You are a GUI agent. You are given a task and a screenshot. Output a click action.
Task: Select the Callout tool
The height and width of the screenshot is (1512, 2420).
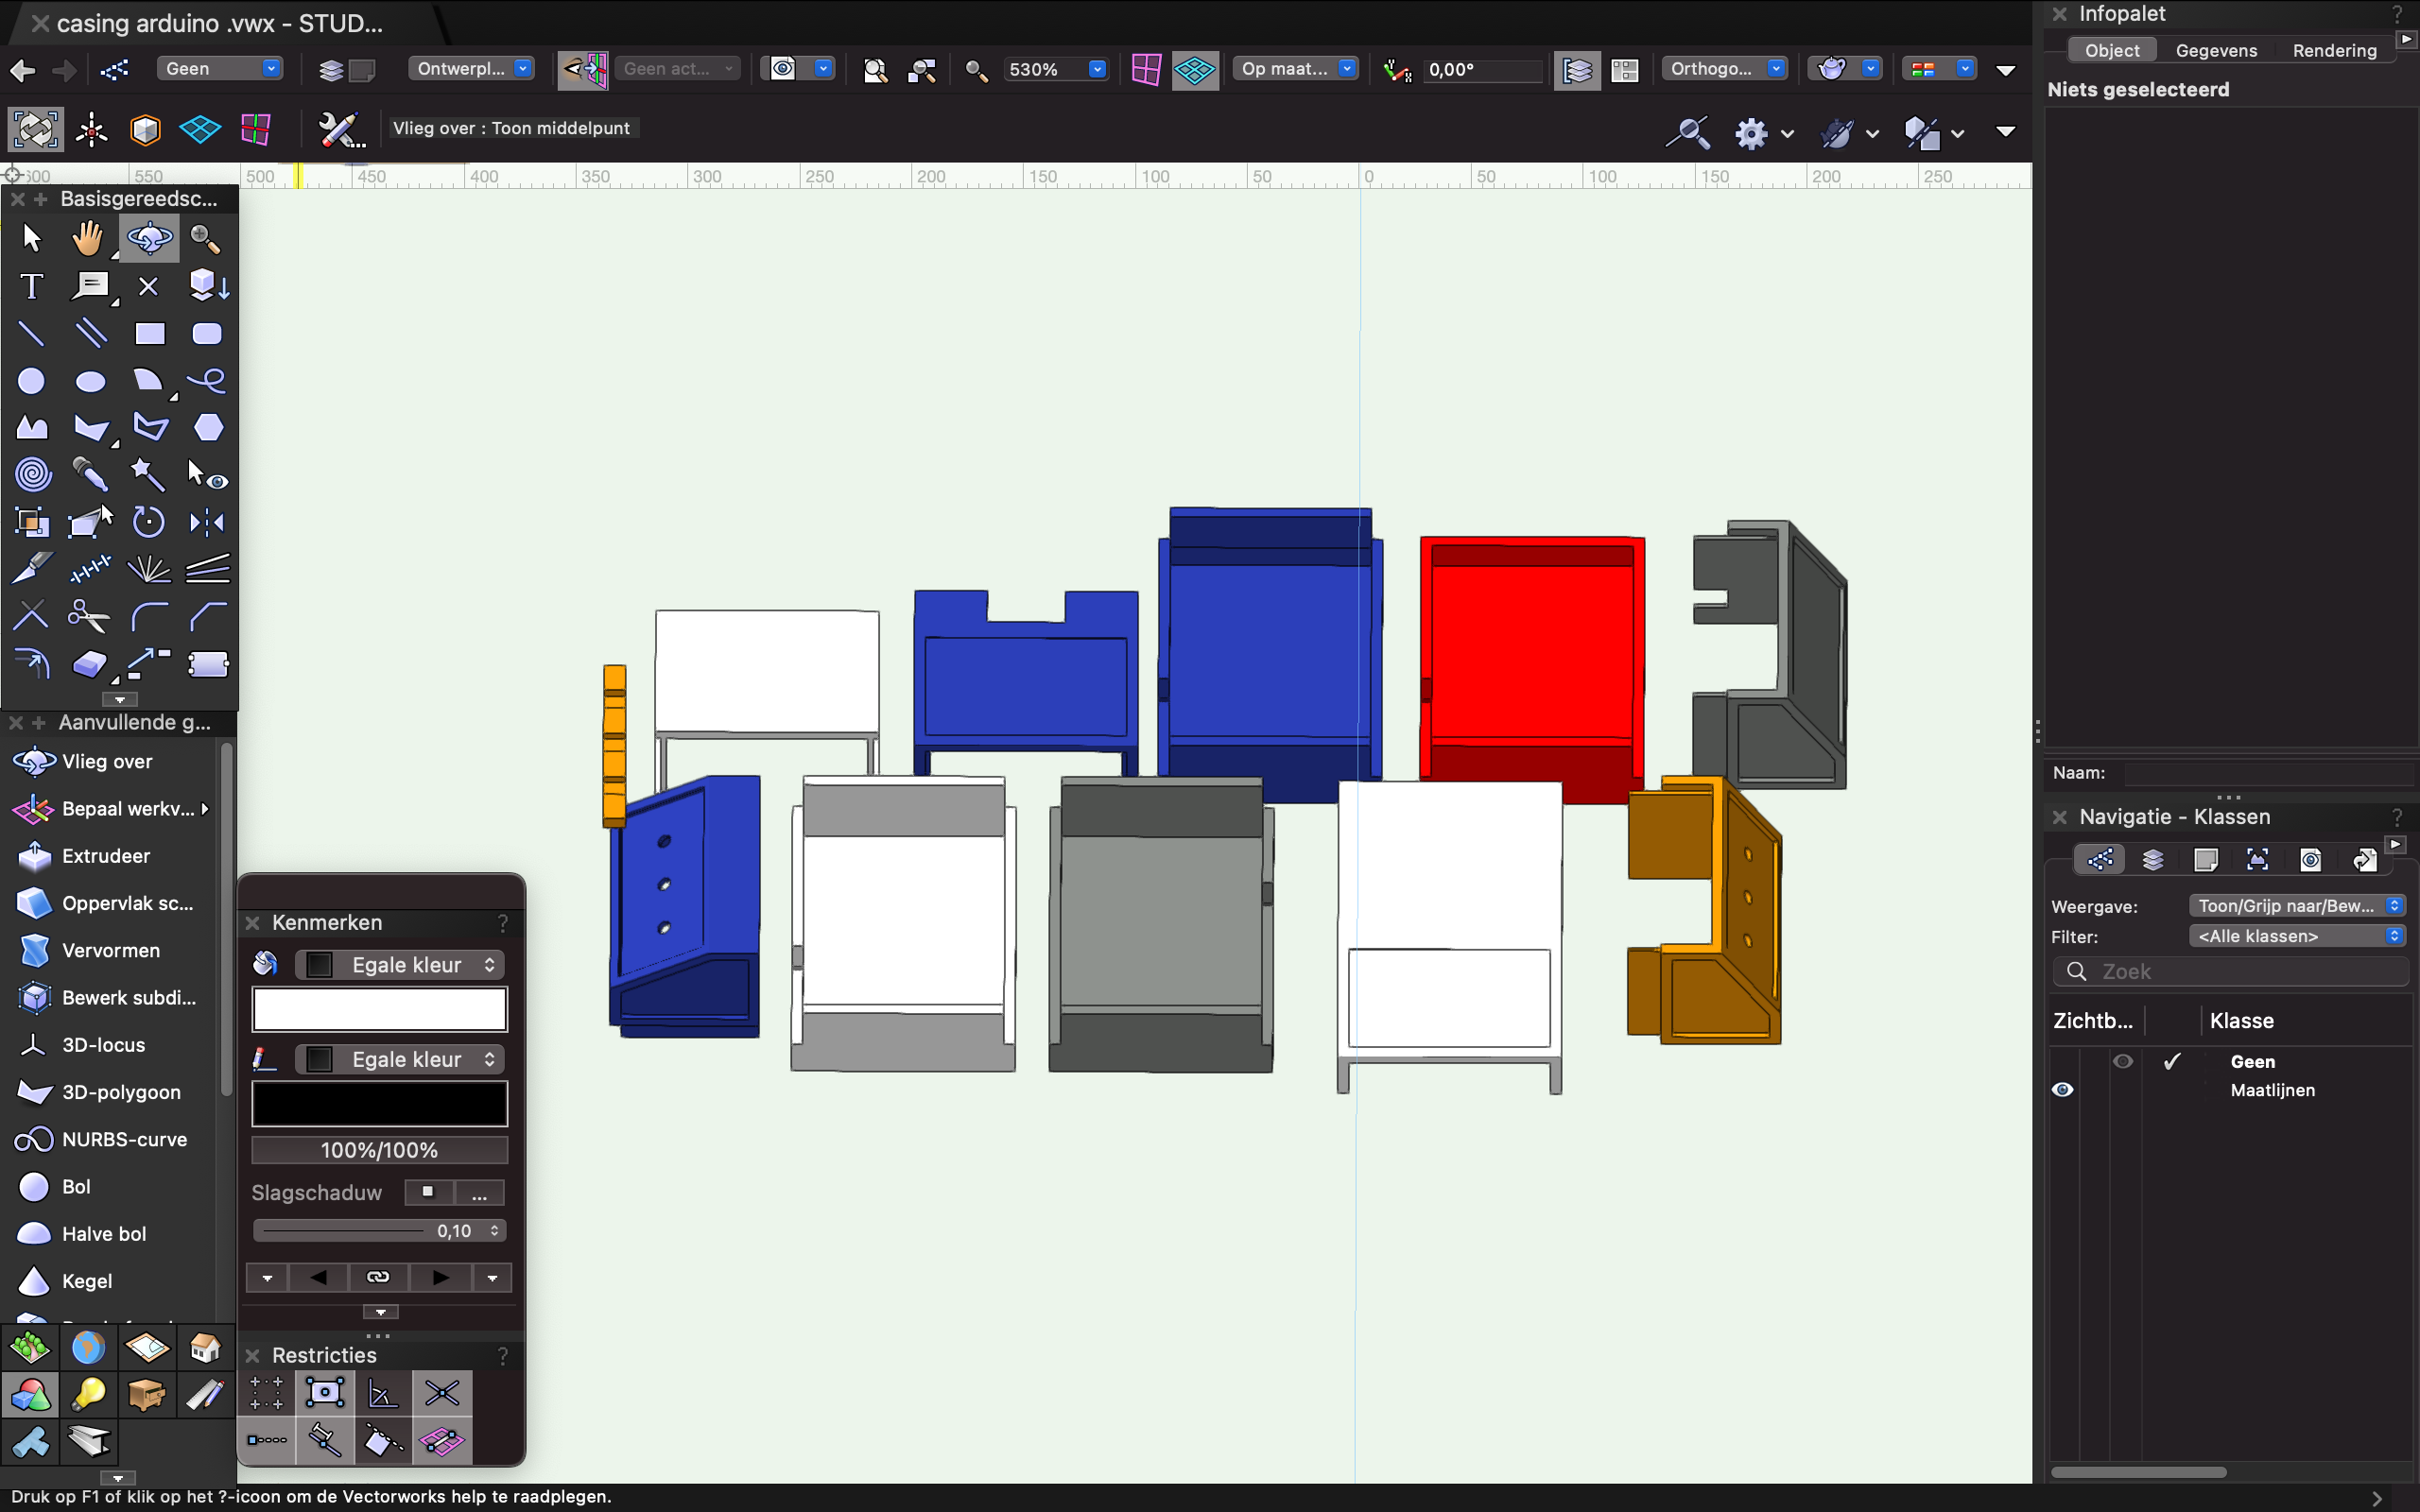pos(91,287)
